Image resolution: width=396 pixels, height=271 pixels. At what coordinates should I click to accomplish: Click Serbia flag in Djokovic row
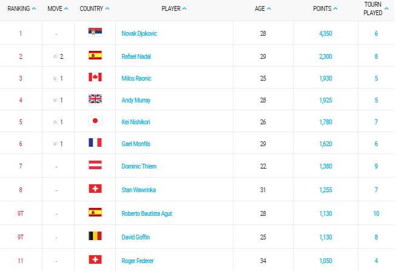click(95, 32)
